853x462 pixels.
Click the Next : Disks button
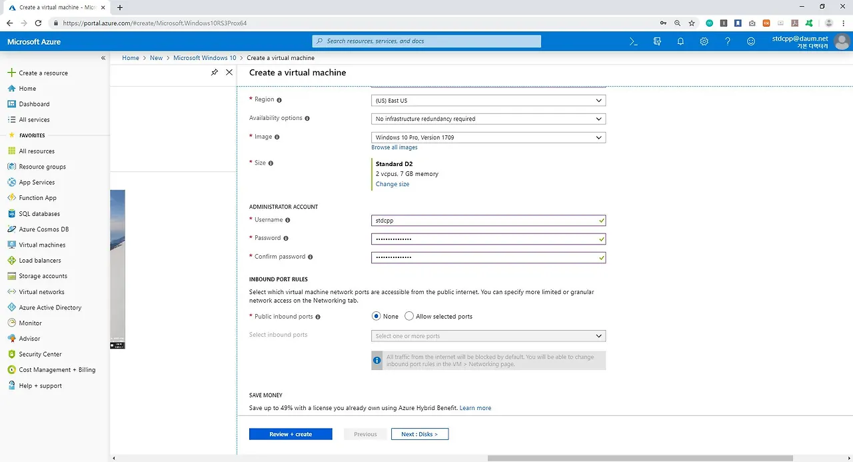coord(420,434)
